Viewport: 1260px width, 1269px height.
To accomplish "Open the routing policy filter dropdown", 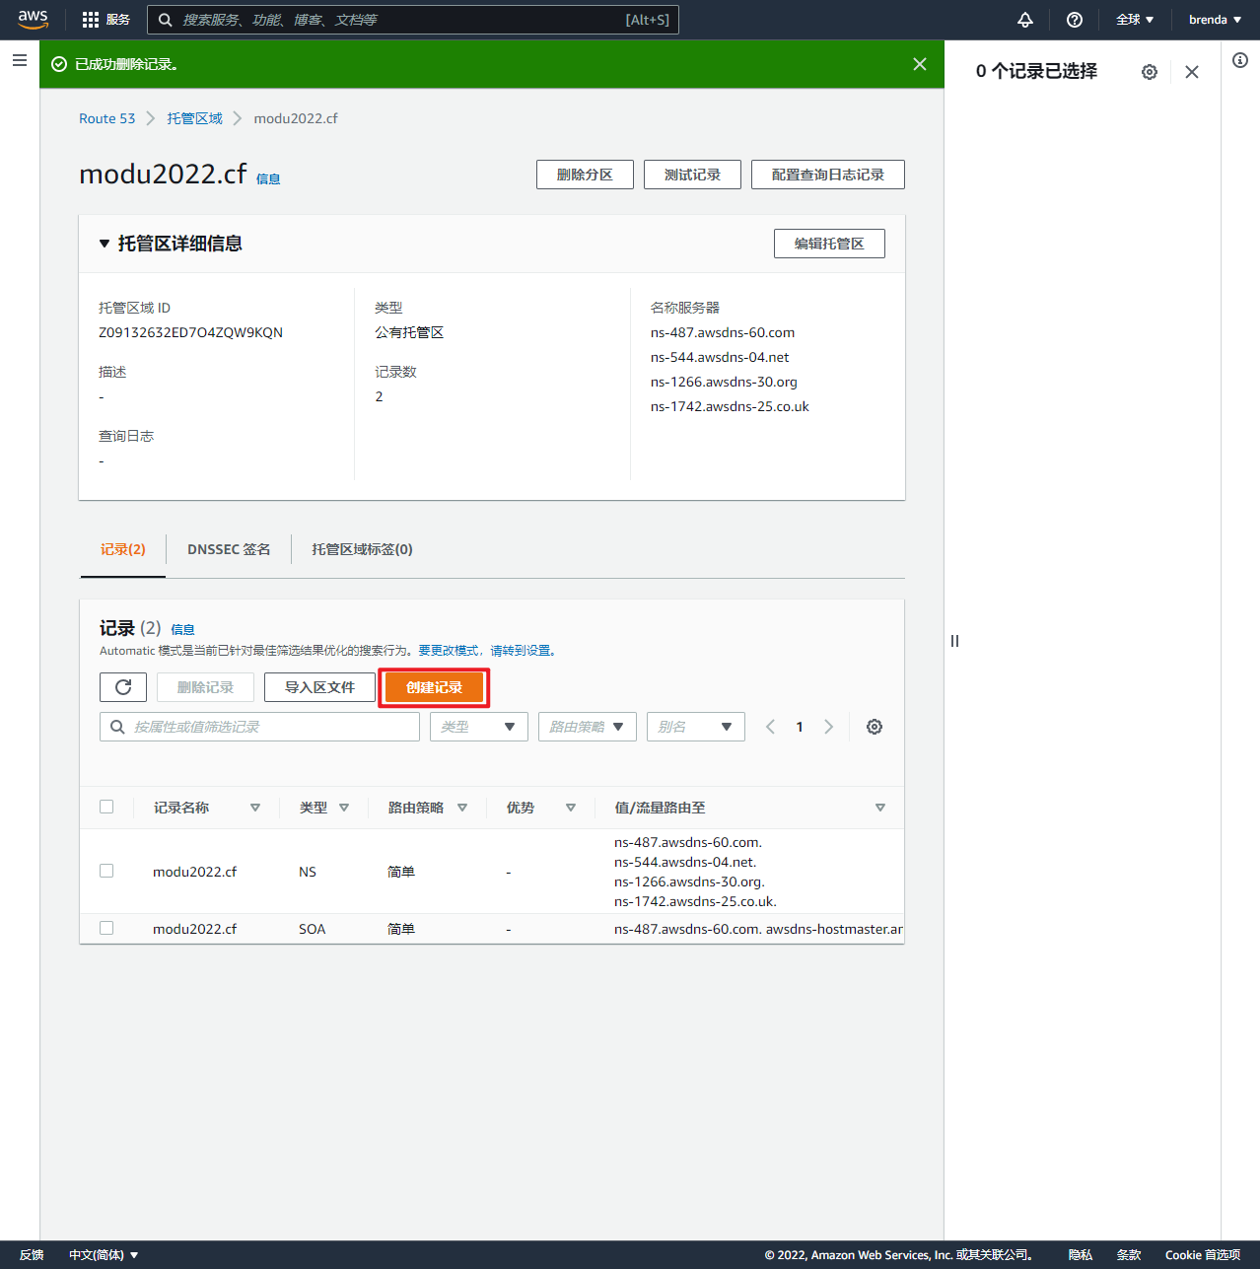I will [588, 727].
